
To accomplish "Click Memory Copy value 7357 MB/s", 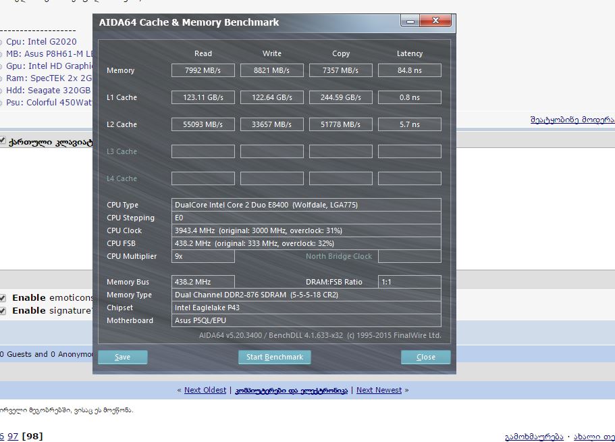I will point(341,71).
